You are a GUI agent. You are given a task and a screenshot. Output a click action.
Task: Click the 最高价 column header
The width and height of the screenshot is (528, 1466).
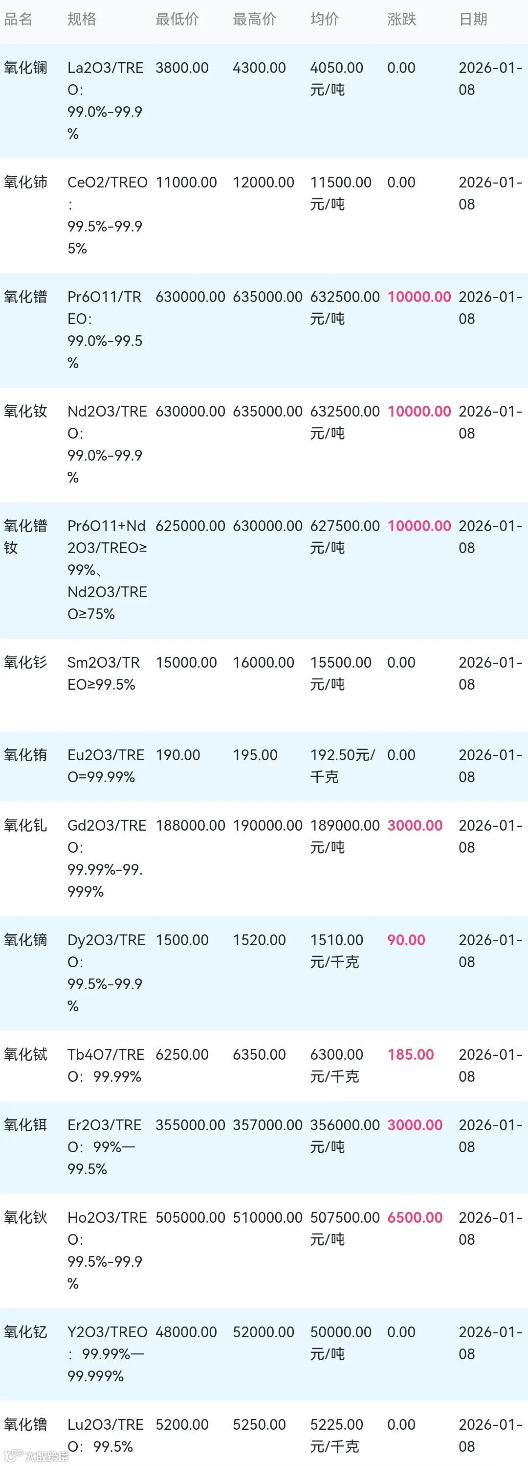click(254, 20)
